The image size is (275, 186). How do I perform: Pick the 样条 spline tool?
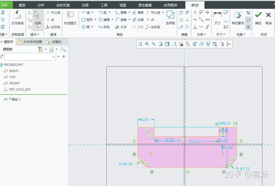pyautogui.click(x=104, y=27)
